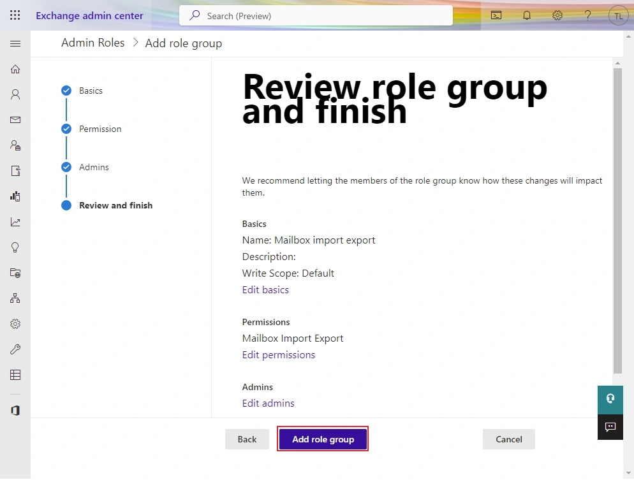The height and width of the screenshot is (480, 634).
Task: Click the review panel vertical scrollbar
Action: pos(617,221)
